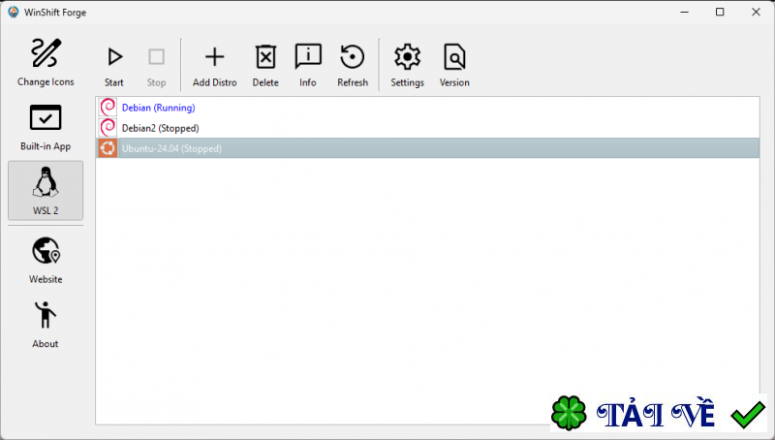
Task: Click the WinShift Forge title bar app icon
Action: [x=14, y=12]
